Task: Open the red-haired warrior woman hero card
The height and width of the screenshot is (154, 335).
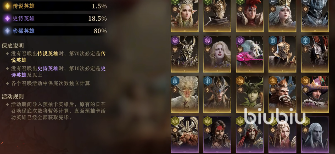Action: [x=250, y=16]
